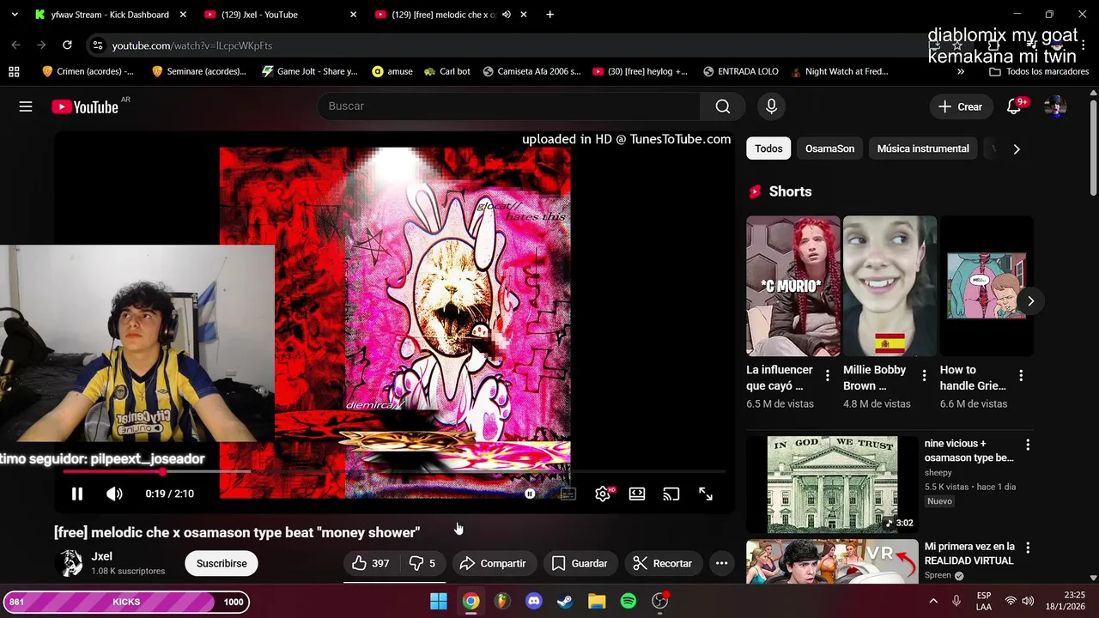Open the amuse bookmark
Image resolution: width=1099 pixels, height=618 pixels.
[392, 71]
